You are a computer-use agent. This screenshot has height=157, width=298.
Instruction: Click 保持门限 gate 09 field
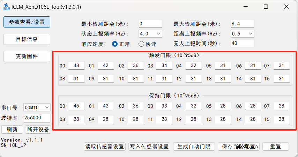click(x=106, y=119)
